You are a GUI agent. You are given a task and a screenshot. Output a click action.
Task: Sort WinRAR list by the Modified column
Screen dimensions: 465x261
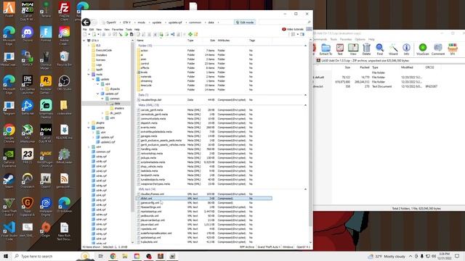click(407, 67)
